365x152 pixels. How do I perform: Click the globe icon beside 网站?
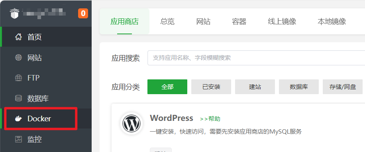coord(18,57)
